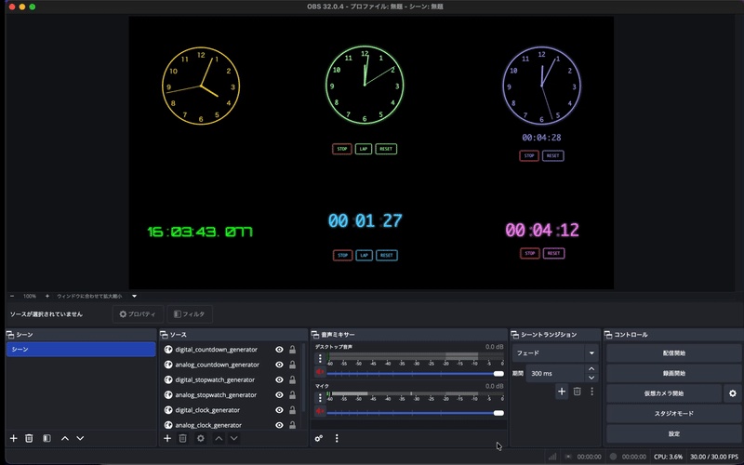Screen dimensions: 744x465
Task: Click the ソース panel dock icon
Action: [x=165, y=335]
